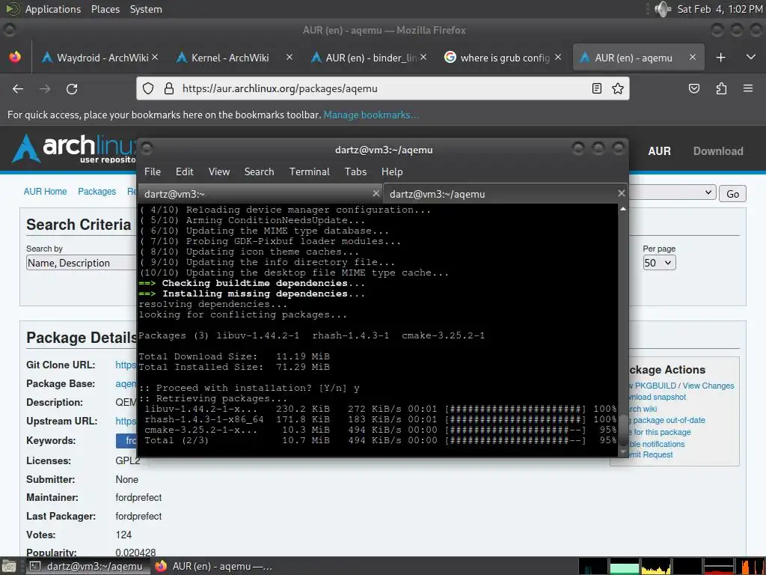Viewport: 766px width, 575px height.
Task: Open volume control in system tray
Action: [x=663, y=9]
